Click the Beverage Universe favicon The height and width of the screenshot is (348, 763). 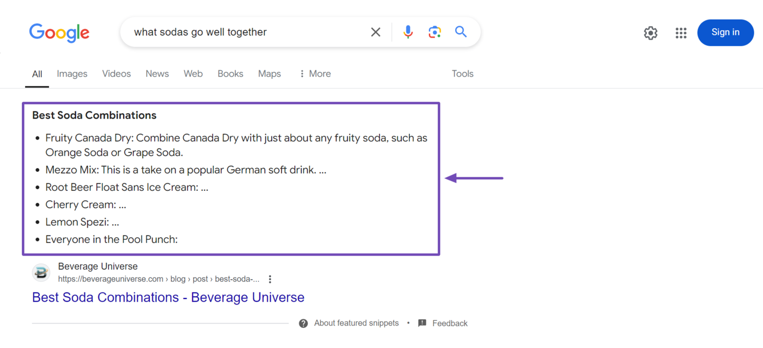point(41,272)
